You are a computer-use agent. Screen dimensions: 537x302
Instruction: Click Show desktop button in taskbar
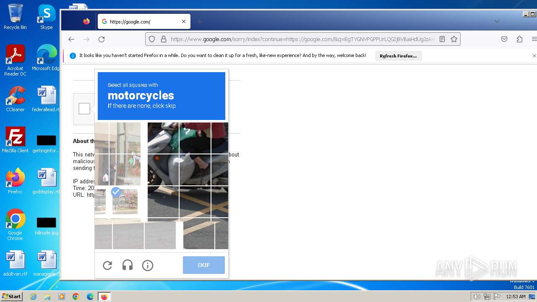coord(532,297)
